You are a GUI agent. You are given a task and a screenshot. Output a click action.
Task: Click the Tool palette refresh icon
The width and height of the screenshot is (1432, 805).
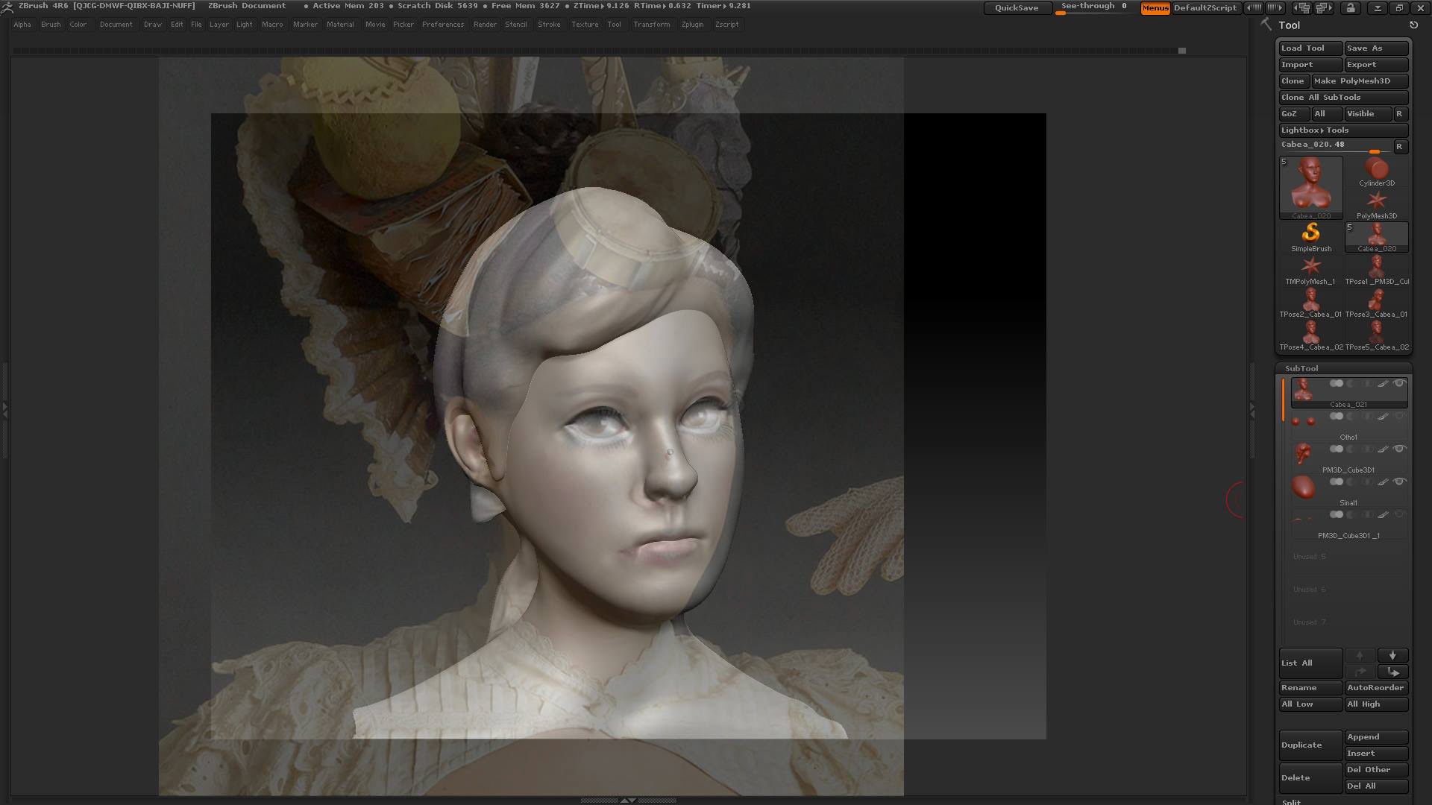pyautogui.click(x=1413, y=25)
